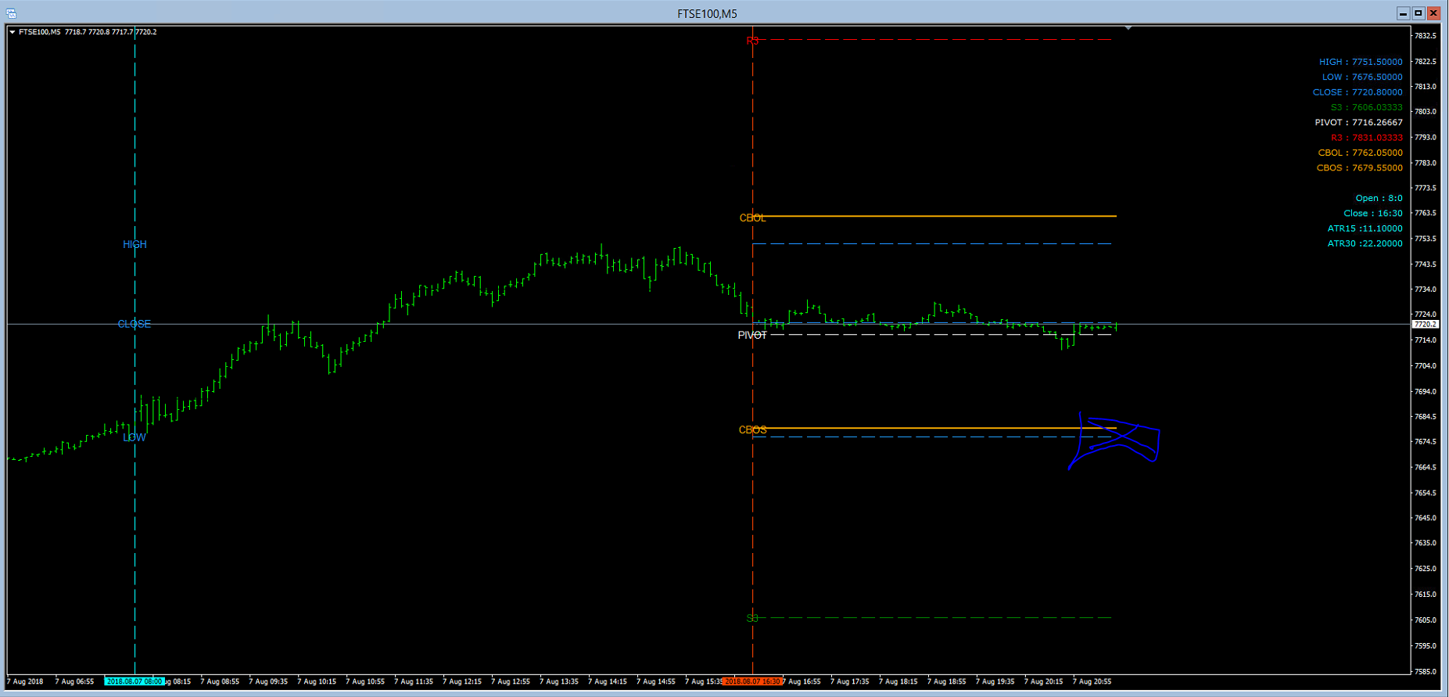Select the R3 : 7831.03333 readout
The height and width of the screenshot is (697, 1449).
coord(1366,138)
